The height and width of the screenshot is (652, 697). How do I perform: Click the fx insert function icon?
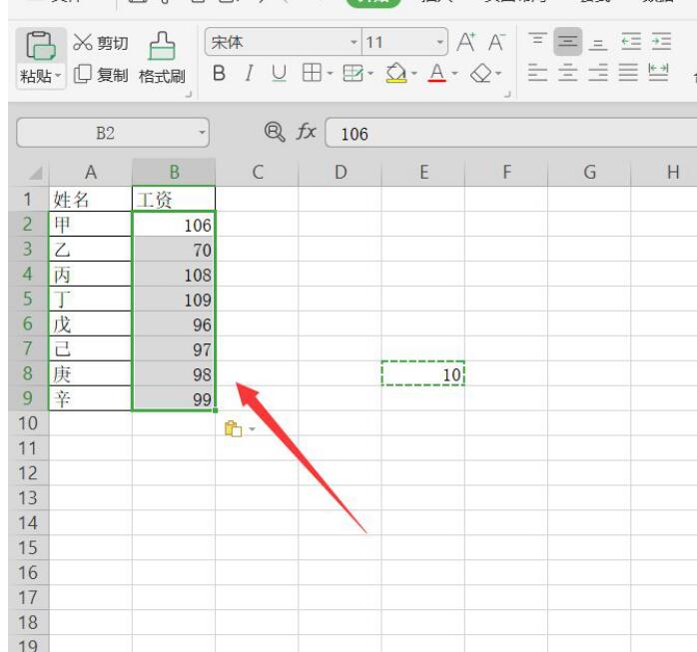pos(306,132)
